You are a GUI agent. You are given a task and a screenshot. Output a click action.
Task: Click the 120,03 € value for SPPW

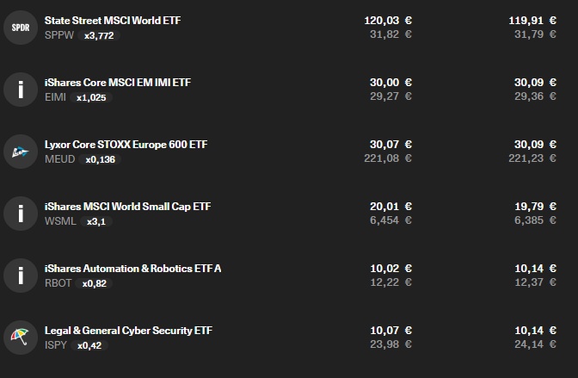point(388,21)
